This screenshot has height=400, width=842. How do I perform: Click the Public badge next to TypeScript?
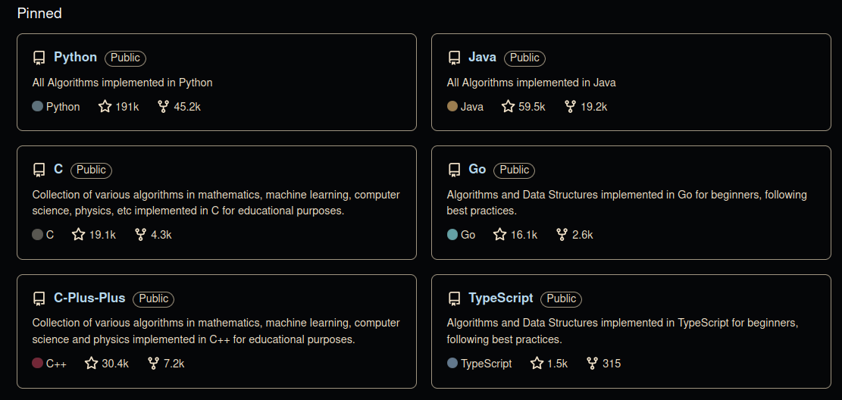coord(561,298)
